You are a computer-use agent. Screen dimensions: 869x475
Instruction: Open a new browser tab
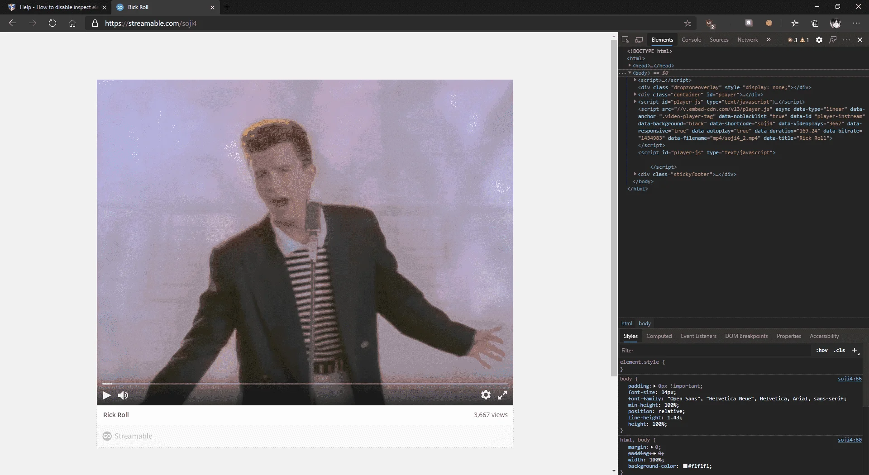pyautogui.click(x=227, y=7)
